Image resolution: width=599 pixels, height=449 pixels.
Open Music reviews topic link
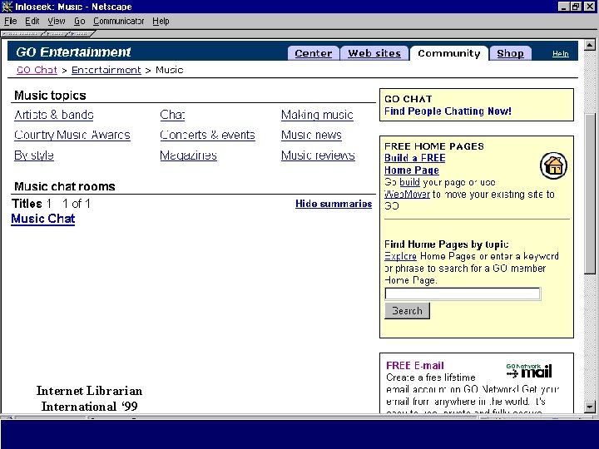tap(318, 155)
